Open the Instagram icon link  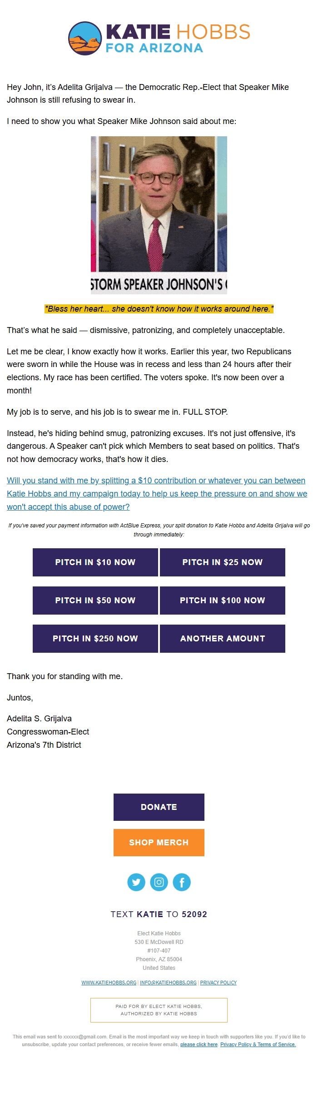click(159, 882)
